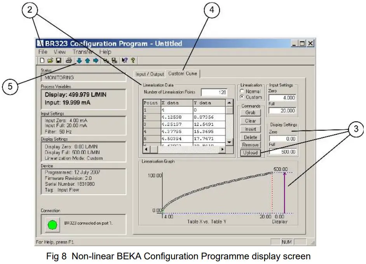Image resolution: width=366 pixels, height=264 pixels.
Task: Select the blue down-arrow transfer icon
Action: (x=79, y=60)
